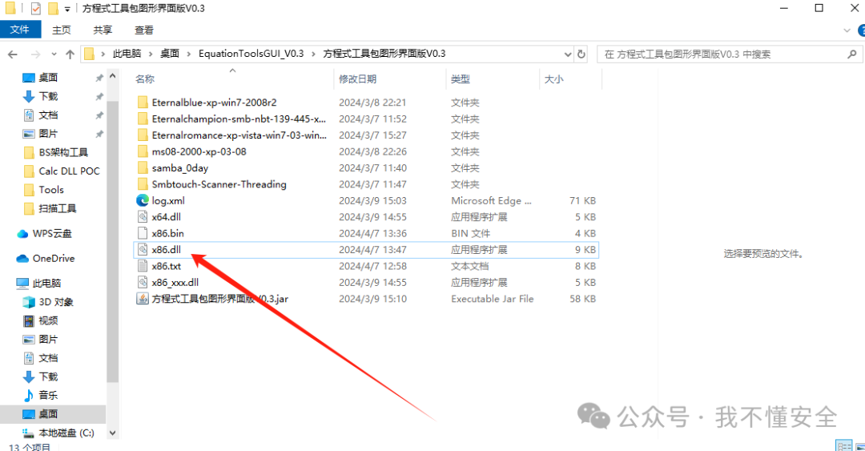Image resolution: width=865 pixels, height=451 pixels.
Task: Select the x86_xxx.dll file name
Action: pos(175,283)
